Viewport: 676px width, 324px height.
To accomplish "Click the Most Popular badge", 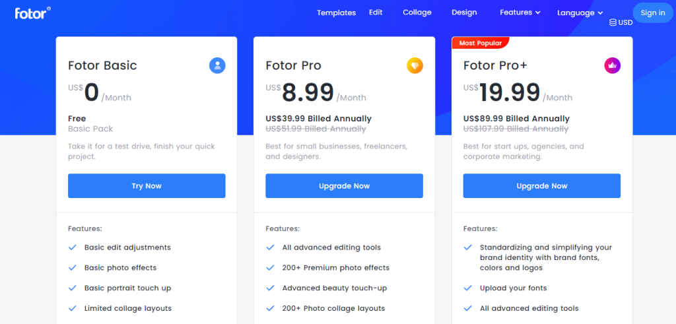I will [480, 43].
